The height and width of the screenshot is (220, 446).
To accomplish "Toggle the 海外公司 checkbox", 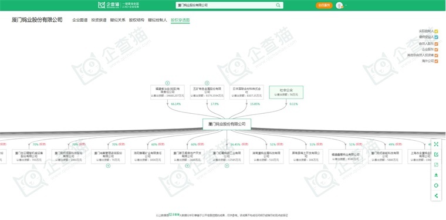I will coord(436,61).
